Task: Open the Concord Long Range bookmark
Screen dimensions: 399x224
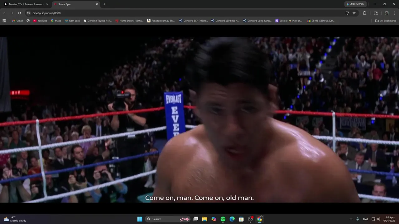Action: pyautogui.click(x=257, y=21)
